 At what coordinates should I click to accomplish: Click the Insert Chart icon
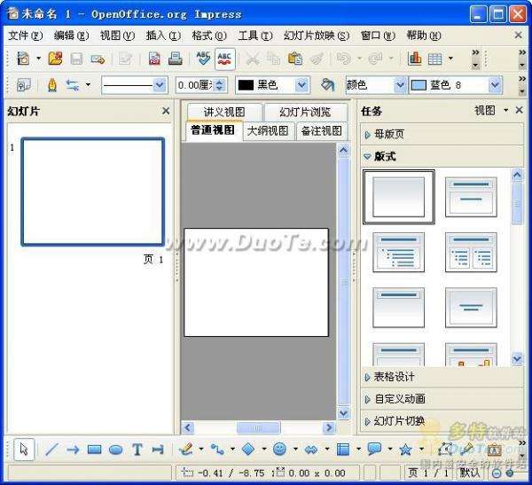point(414,59)
